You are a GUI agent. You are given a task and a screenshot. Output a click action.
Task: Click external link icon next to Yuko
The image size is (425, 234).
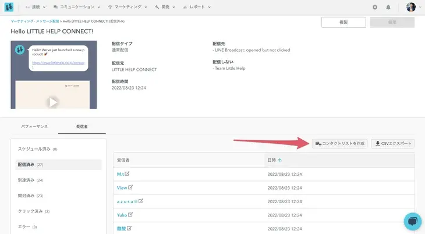click(131, 215)
